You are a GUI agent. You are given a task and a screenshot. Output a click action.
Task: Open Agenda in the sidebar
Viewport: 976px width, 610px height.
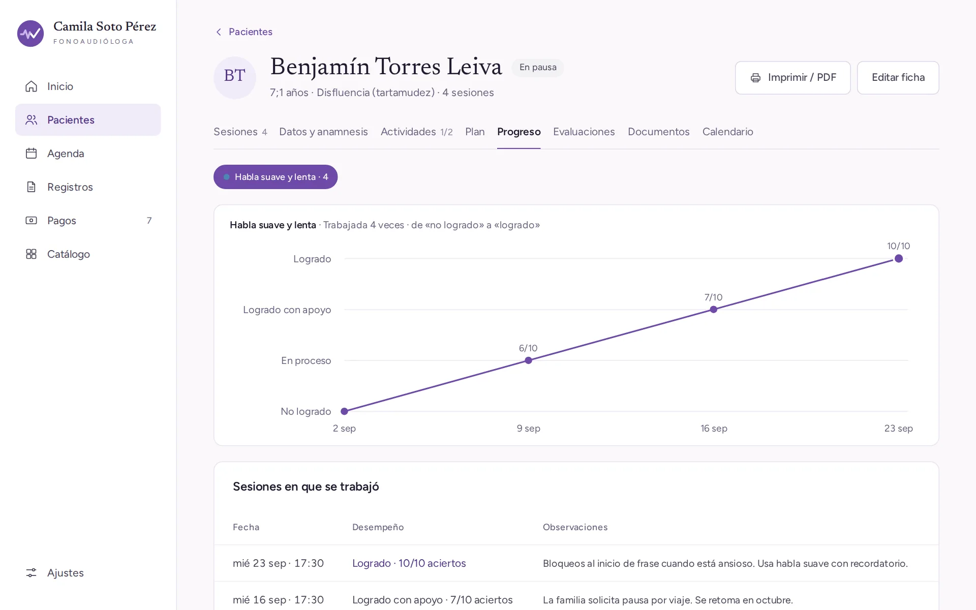[x=88, y=154]
